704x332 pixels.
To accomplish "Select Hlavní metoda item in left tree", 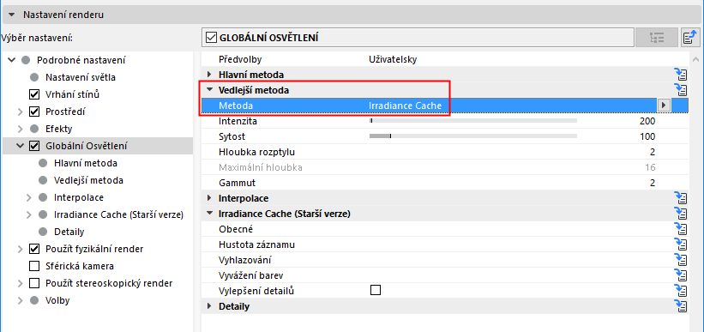I will click(x=85, y=163).
